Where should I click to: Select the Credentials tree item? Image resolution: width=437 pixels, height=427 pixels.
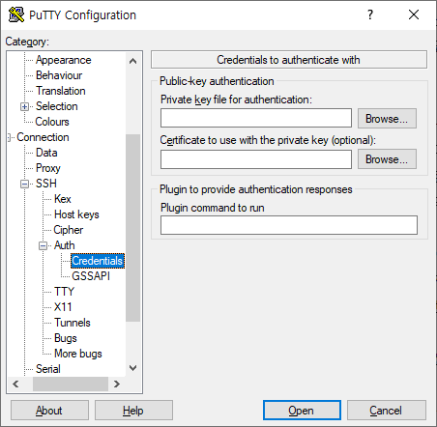[98, 261]
